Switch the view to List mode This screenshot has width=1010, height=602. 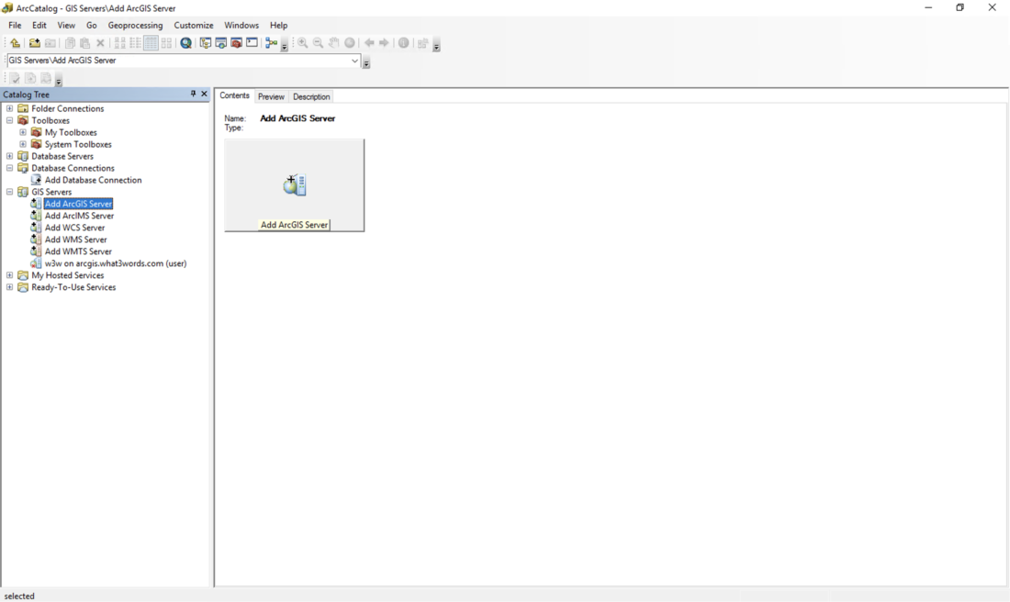(135, 43)
